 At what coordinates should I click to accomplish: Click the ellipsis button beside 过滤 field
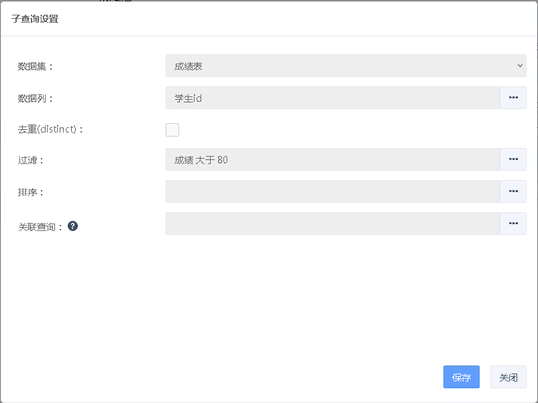click(513, 159)
